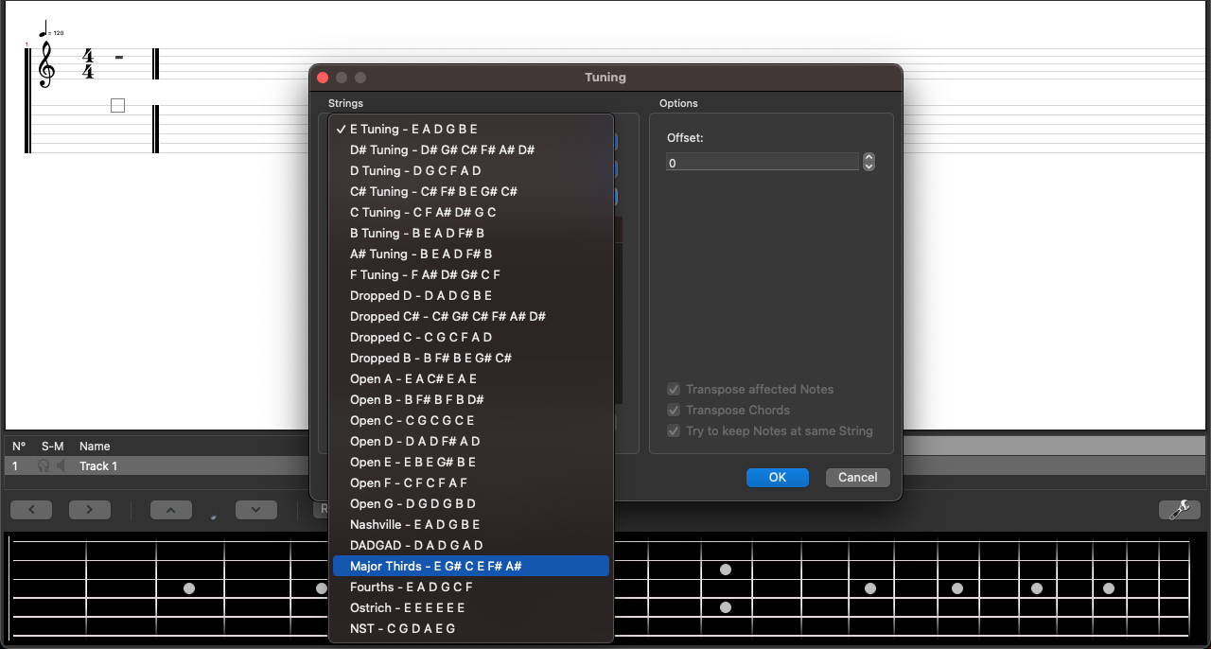Image resolution: width=1211 pixels, height=649 pixels.
Task: Toggle the Transpose Chords checkbox
Action: tap(674, 410)
